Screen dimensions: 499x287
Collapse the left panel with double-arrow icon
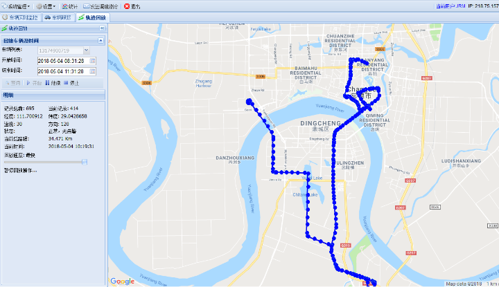(102, 28)
